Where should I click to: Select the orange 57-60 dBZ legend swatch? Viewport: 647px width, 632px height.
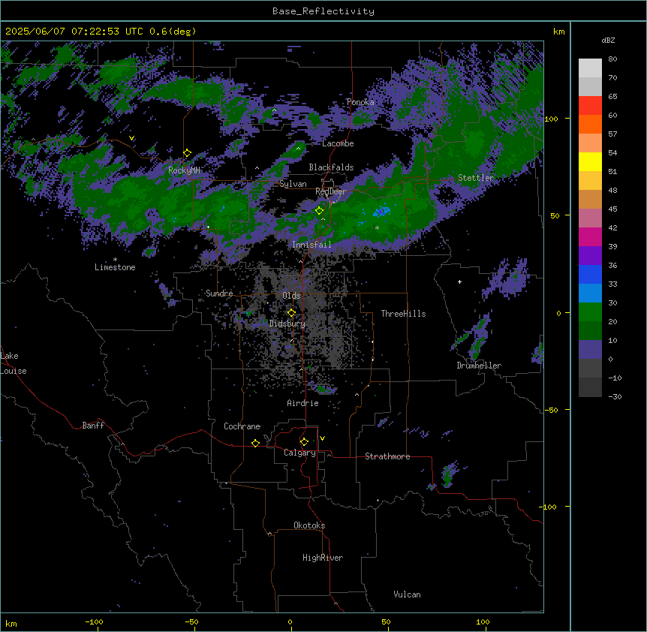click(590, 124)
